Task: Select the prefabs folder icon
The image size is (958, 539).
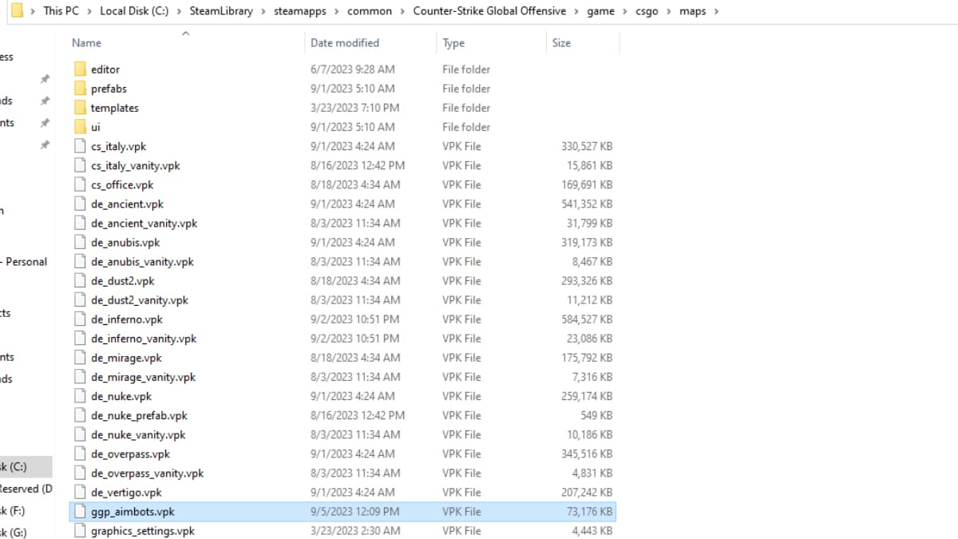Action: pos(79,89)
